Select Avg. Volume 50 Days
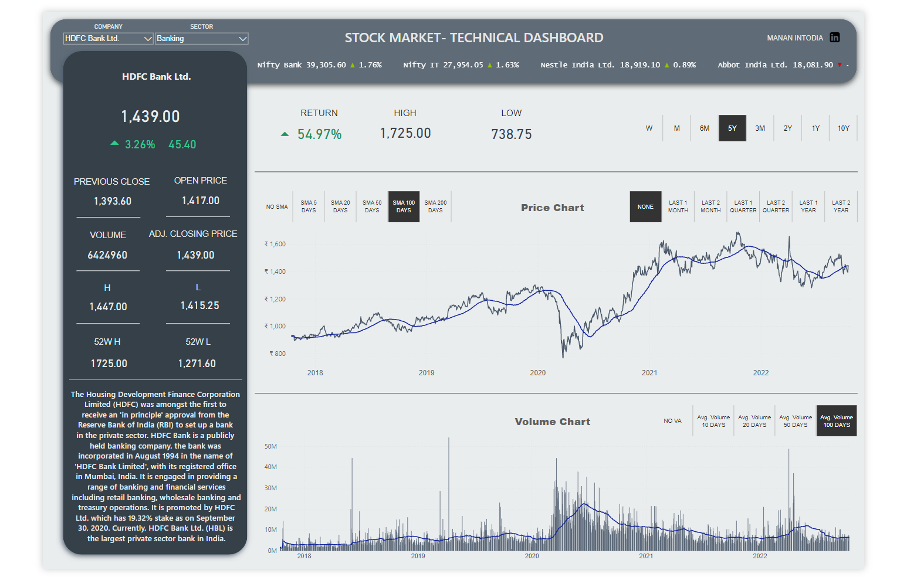This screenshot has width=907, height=577. coord(796,421)
